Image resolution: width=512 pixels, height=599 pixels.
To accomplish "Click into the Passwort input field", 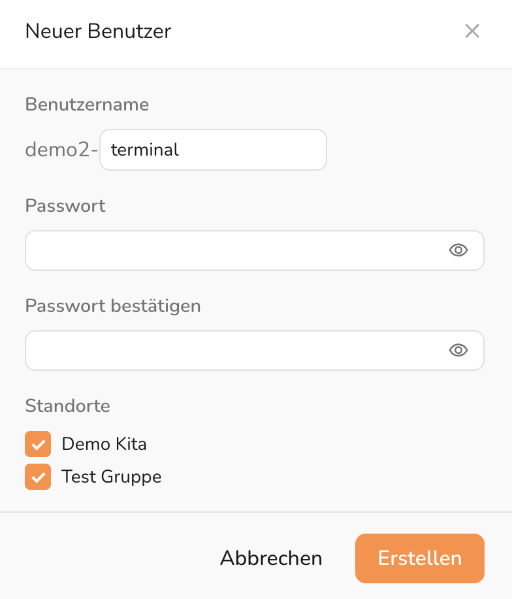I will 235,250.
